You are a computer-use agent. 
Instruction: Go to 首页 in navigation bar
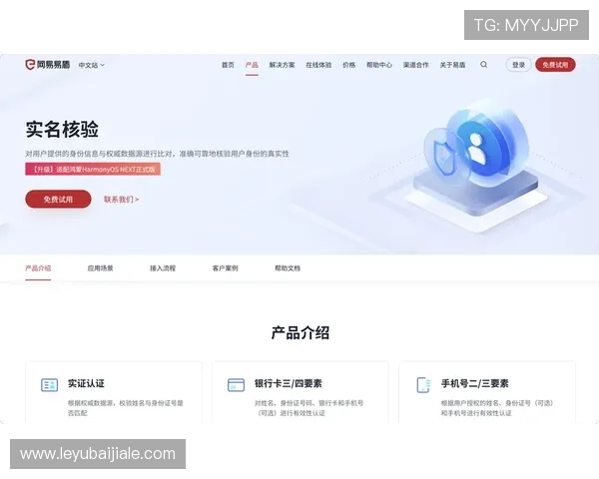[228, 65]
